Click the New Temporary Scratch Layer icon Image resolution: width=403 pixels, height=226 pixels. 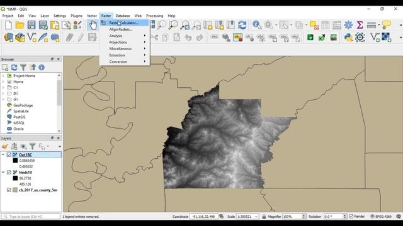pos(55,38)
